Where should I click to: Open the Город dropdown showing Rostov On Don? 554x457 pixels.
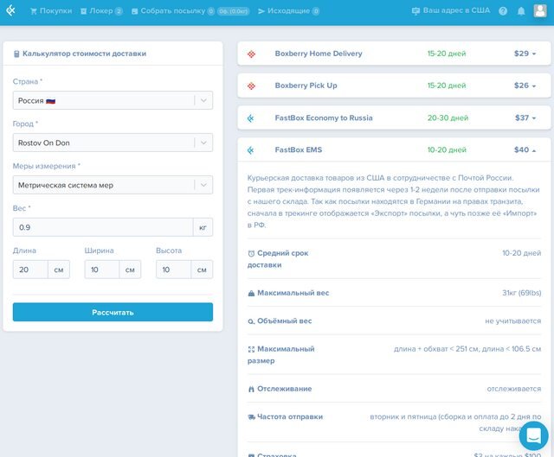[x=113, y=143]
